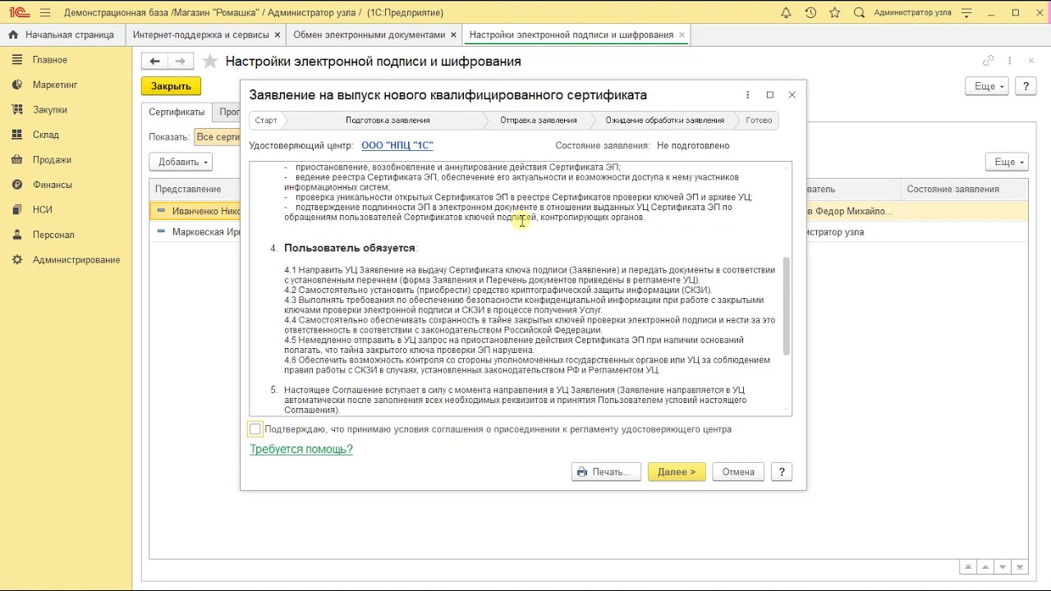This screenshot has height=591, width=1051.
Task: Open help with question mark in dialog
Action: (782, 472)
